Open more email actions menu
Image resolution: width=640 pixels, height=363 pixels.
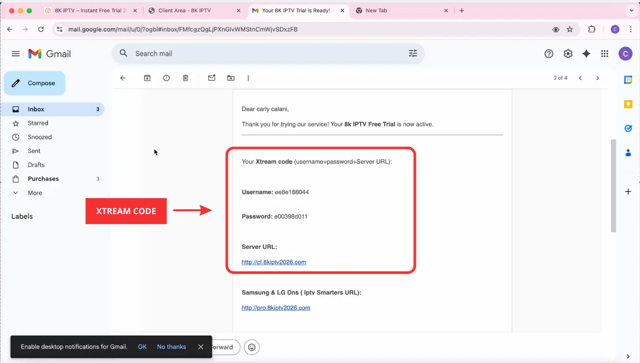pyautogui.click(x=248, y=78)
